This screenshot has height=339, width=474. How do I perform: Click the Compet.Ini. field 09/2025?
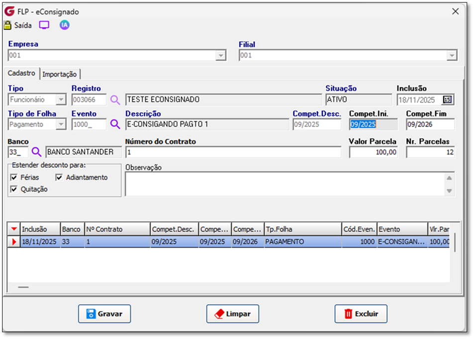coord(374,124)
